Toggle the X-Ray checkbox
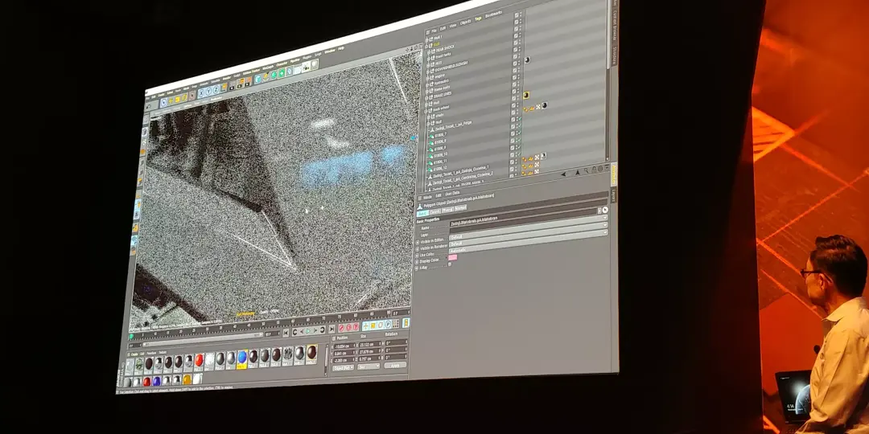The image size is (869, 434). point(450,264)
